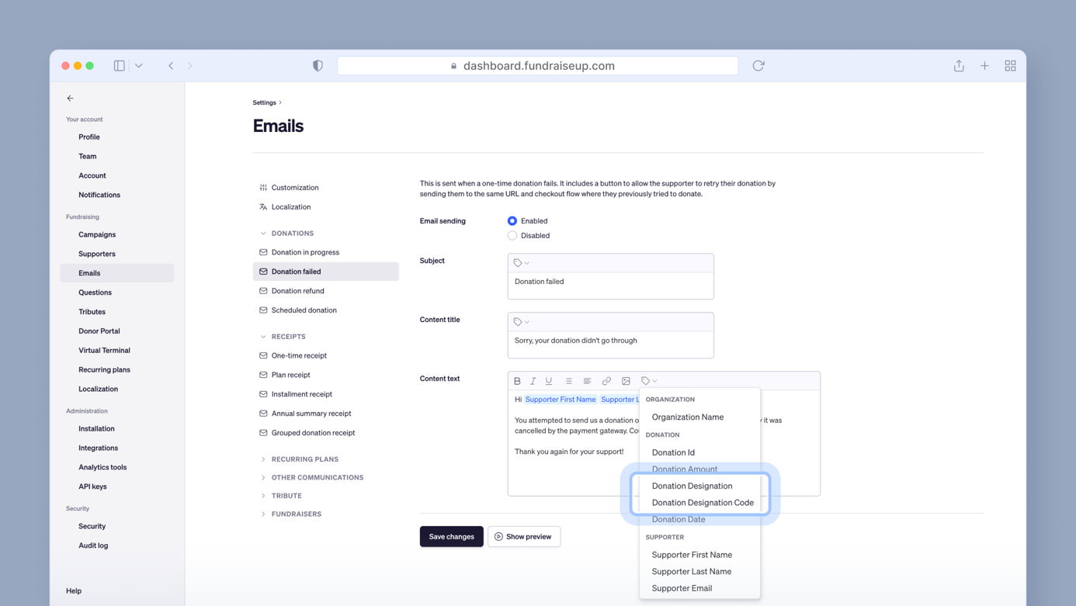The image size is (1076, 606).
Task: Insert an image via the image icon
Action: click(x=626, y=381)
